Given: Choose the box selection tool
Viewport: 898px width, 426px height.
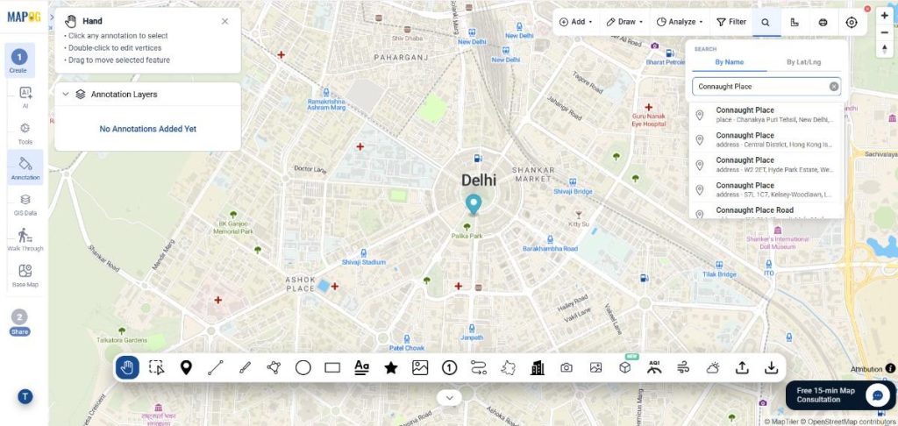Looking at the screenshot, I should click(x=156, y=367).
